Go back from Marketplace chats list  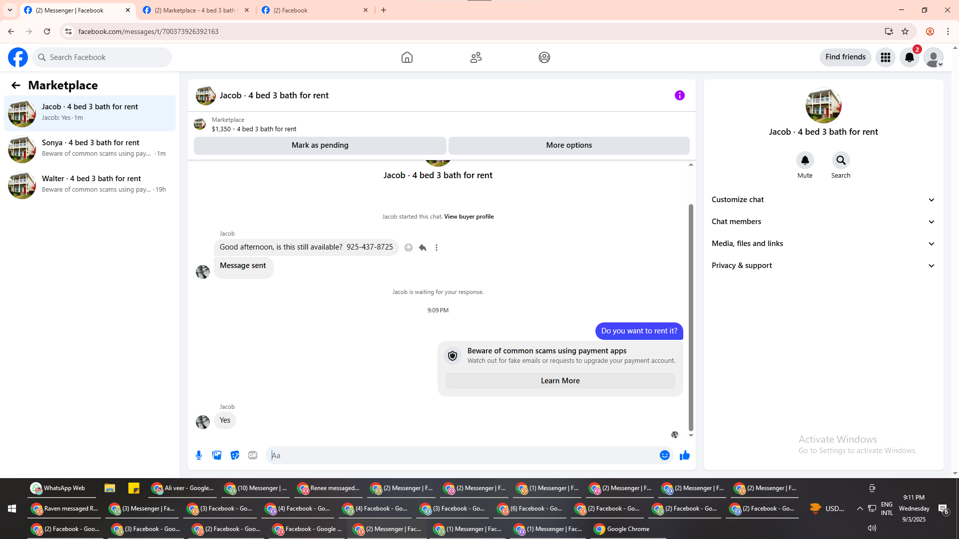click(x=16, y=85)
